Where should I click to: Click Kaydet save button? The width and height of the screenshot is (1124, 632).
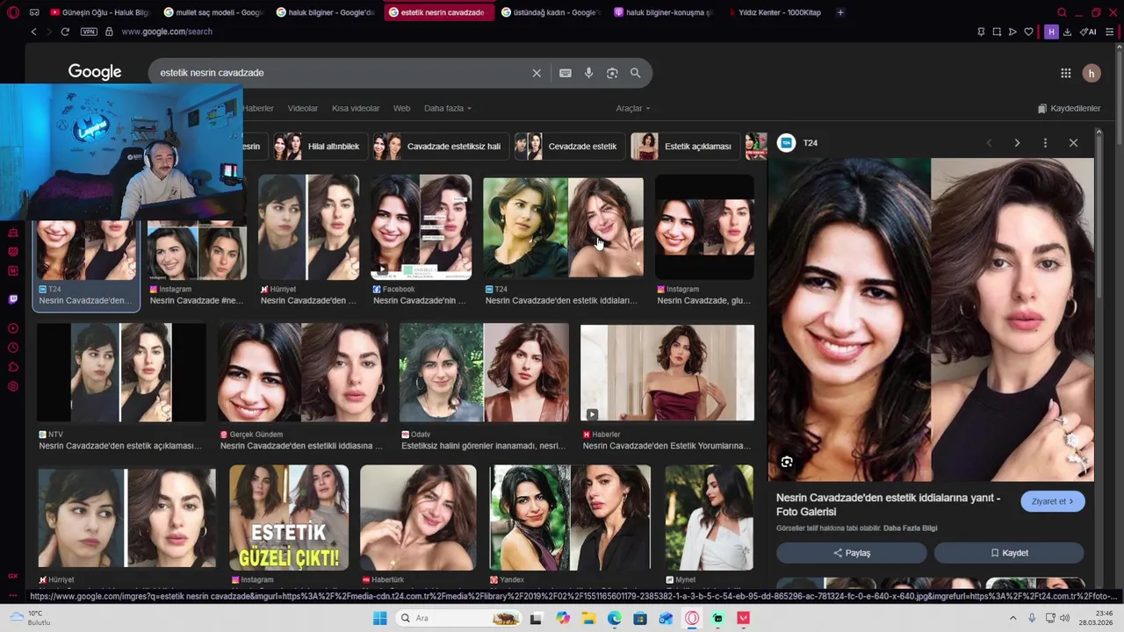click(x=1009, y=553)
